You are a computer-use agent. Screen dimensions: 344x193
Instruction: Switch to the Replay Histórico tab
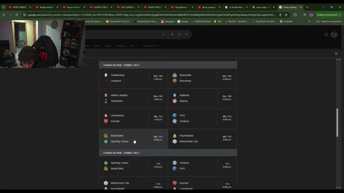tap(46, 7)
